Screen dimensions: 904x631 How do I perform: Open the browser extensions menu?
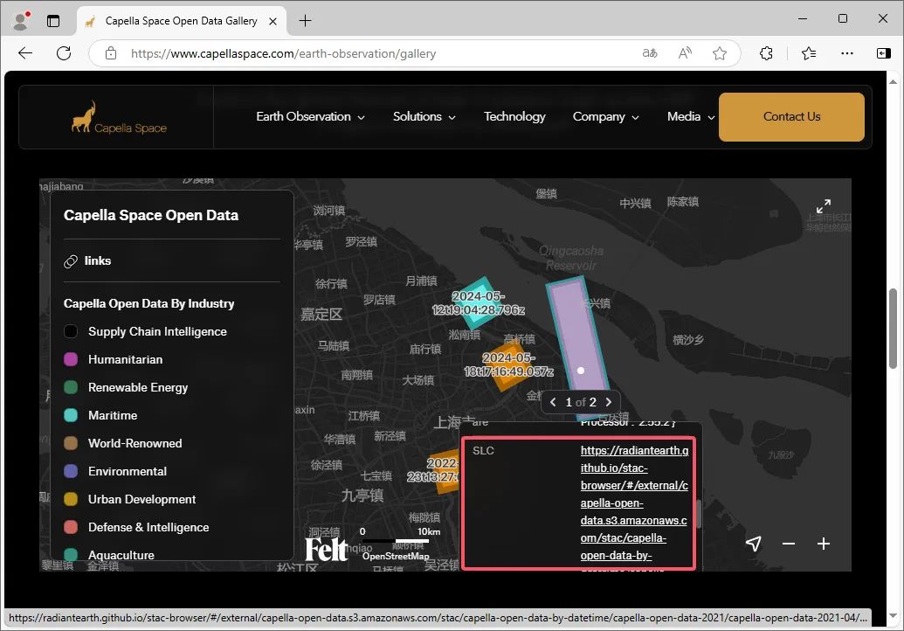tap(766, 53)
